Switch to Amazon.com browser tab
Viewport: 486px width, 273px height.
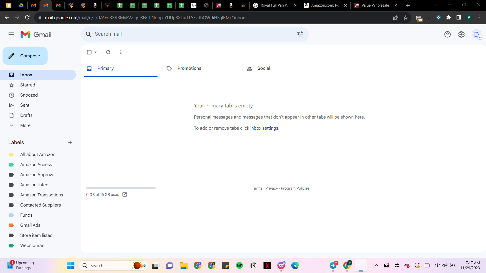tap(326, 5)
